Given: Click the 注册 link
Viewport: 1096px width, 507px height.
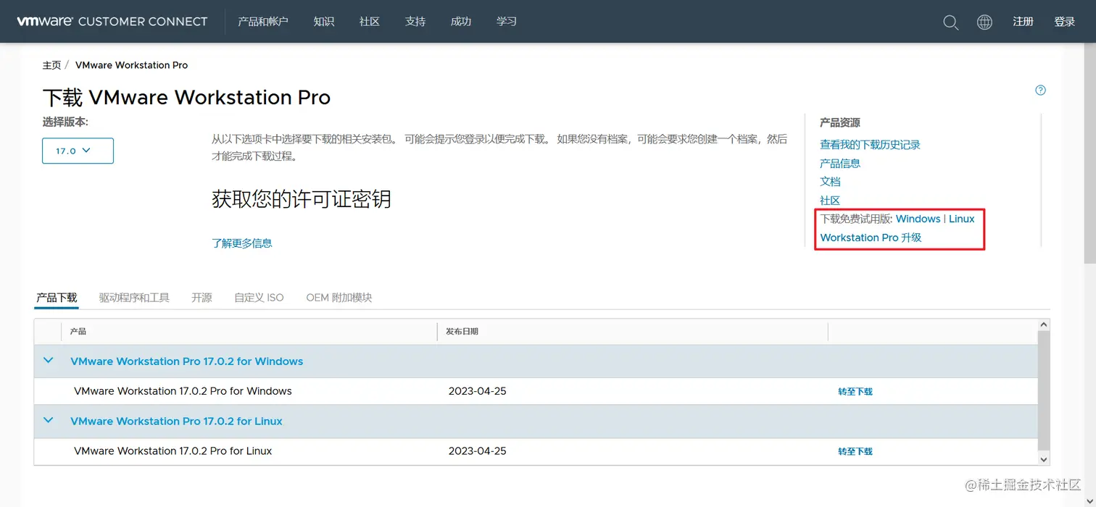Looking at the screenshot, I should (1023, 22).
